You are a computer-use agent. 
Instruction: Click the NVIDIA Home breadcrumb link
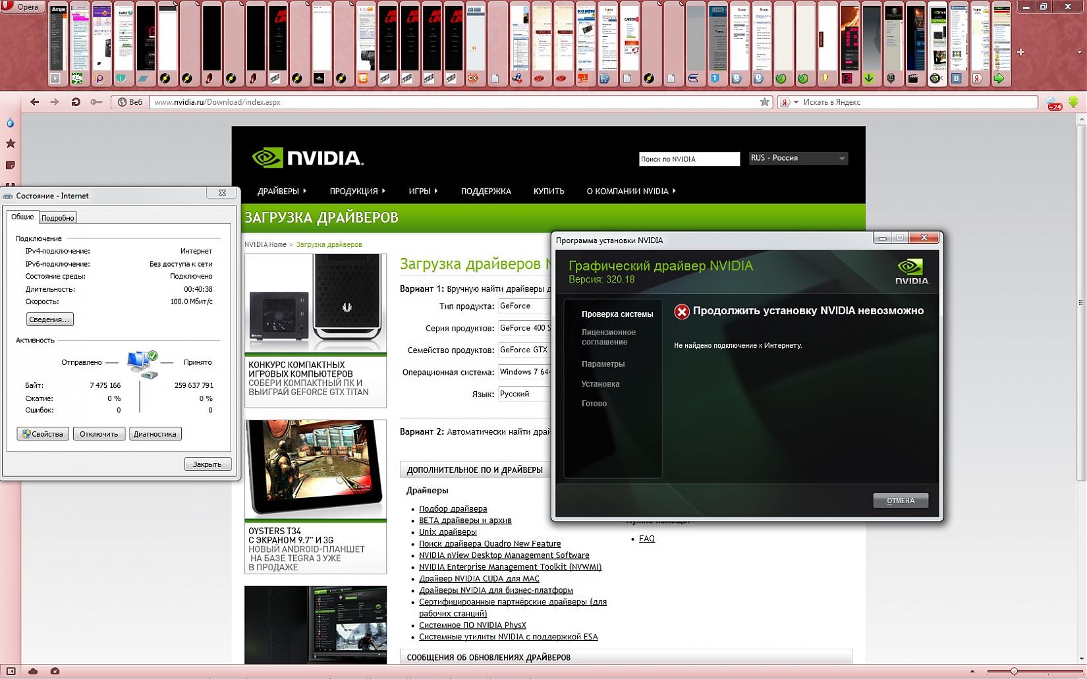[265, 244]
